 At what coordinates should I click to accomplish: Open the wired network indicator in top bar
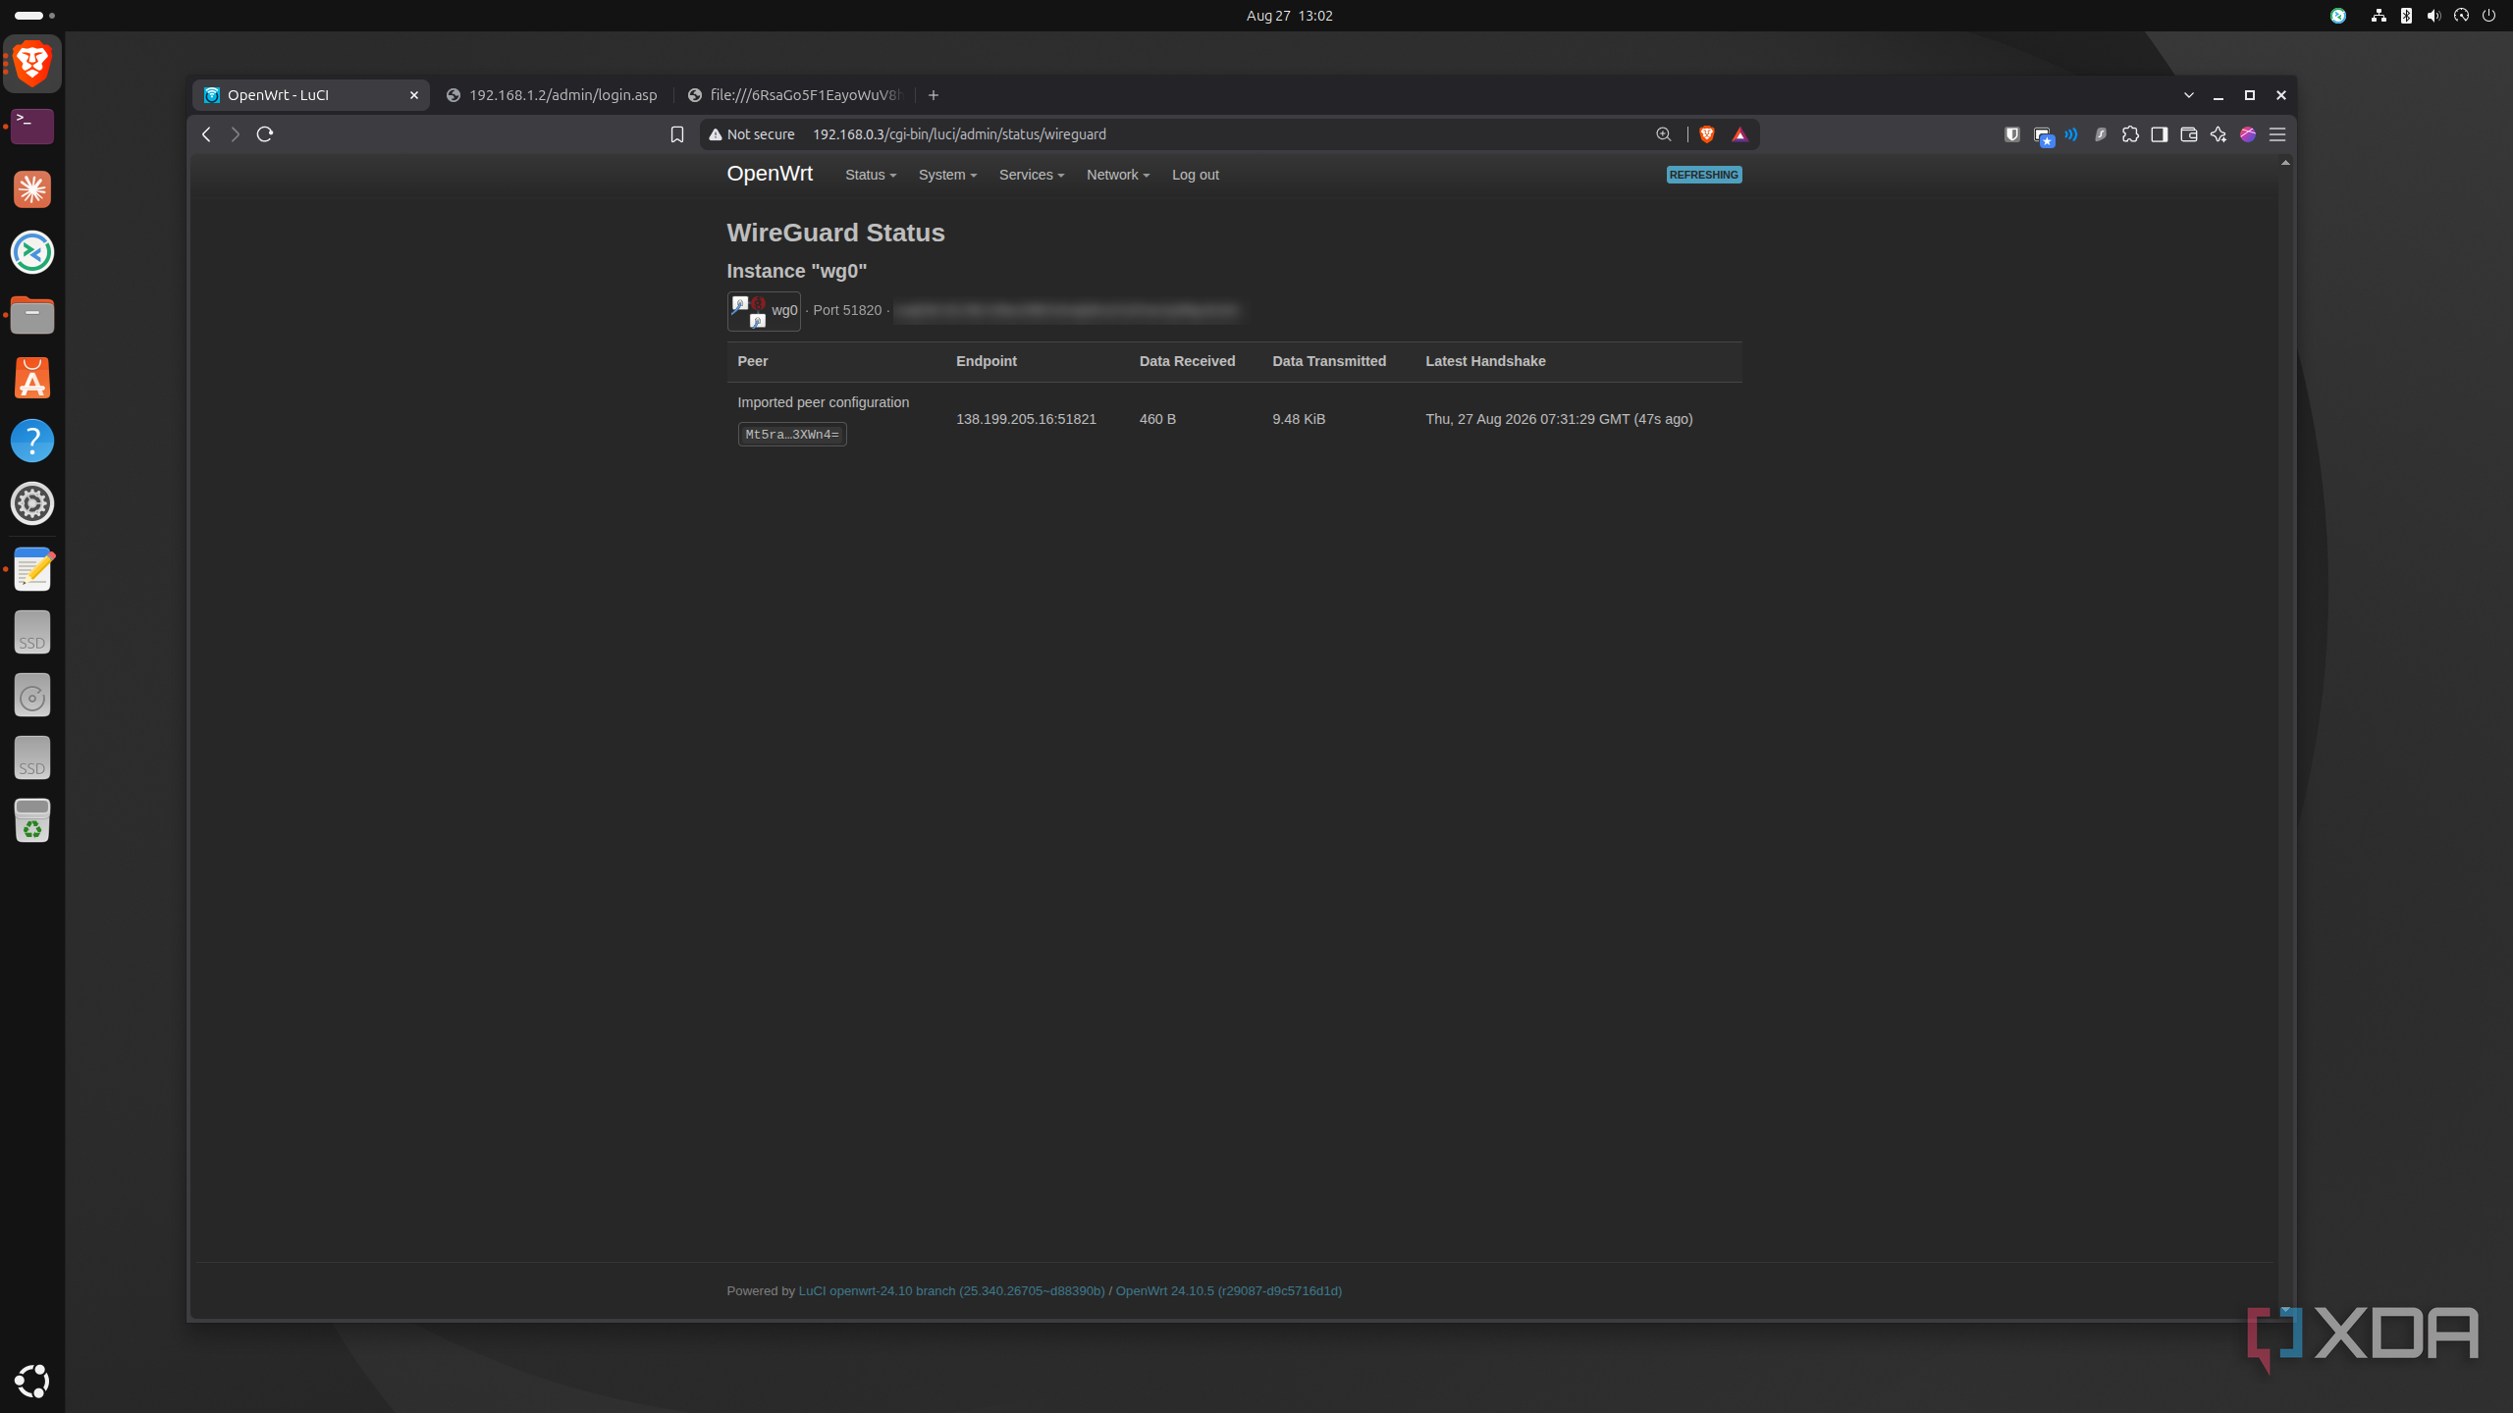tap(2379, 16)
